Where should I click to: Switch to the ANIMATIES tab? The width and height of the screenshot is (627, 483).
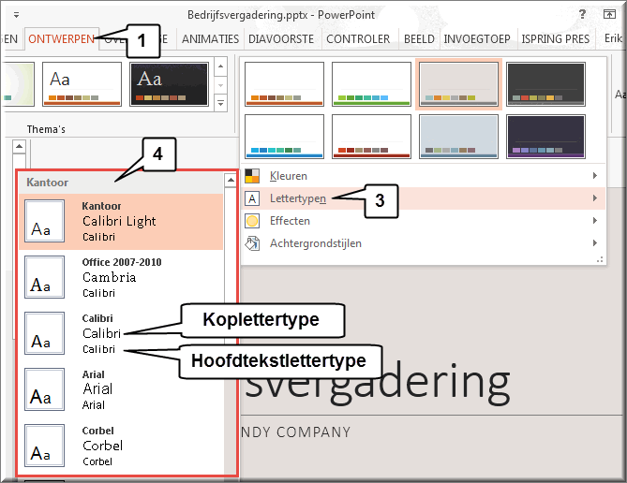pyautogui.click(x=210, y=39)
